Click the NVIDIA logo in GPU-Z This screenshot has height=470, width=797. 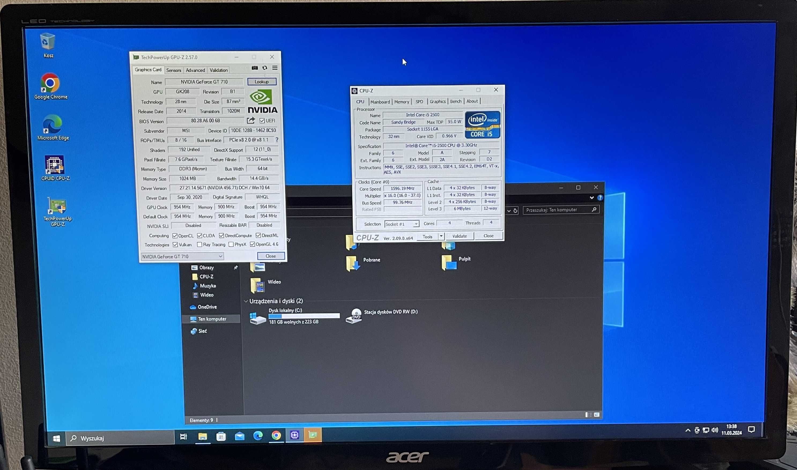coord(262,101)
